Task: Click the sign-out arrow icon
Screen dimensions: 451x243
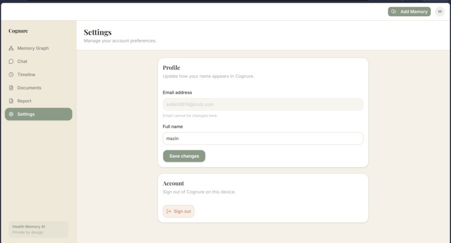Action: click(x=169, y=211)
